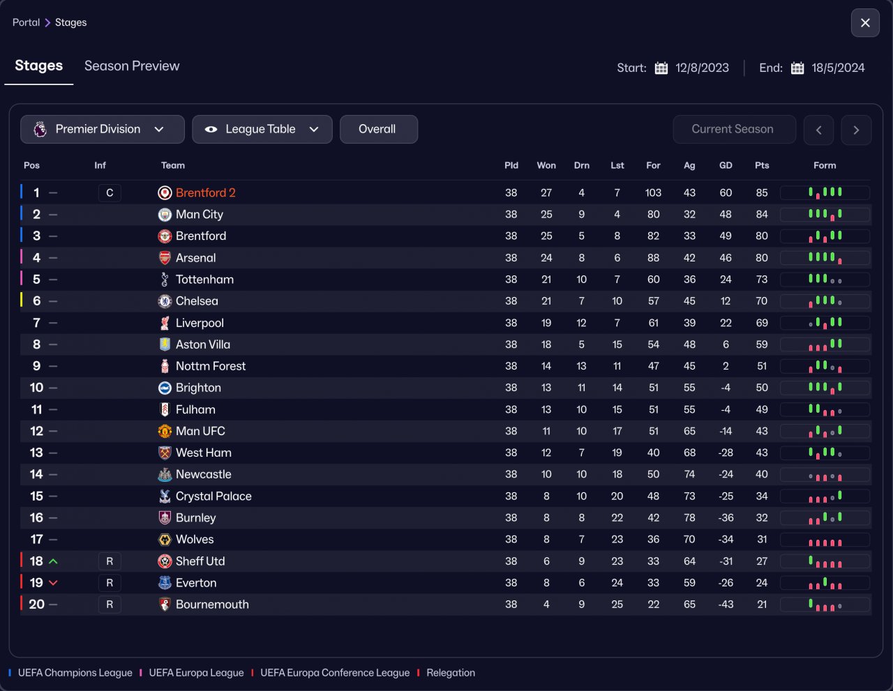
Task: Click the Newcastle crest icon
Action: [165, 474]
